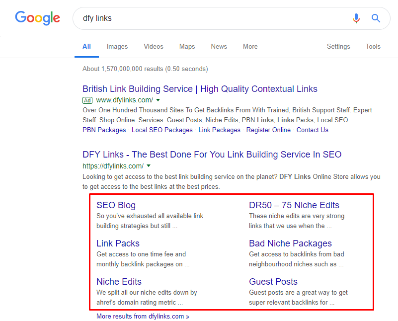This screenshot has height=321, width=398.
Task: Click the Google logo
Action: [38, 18]
